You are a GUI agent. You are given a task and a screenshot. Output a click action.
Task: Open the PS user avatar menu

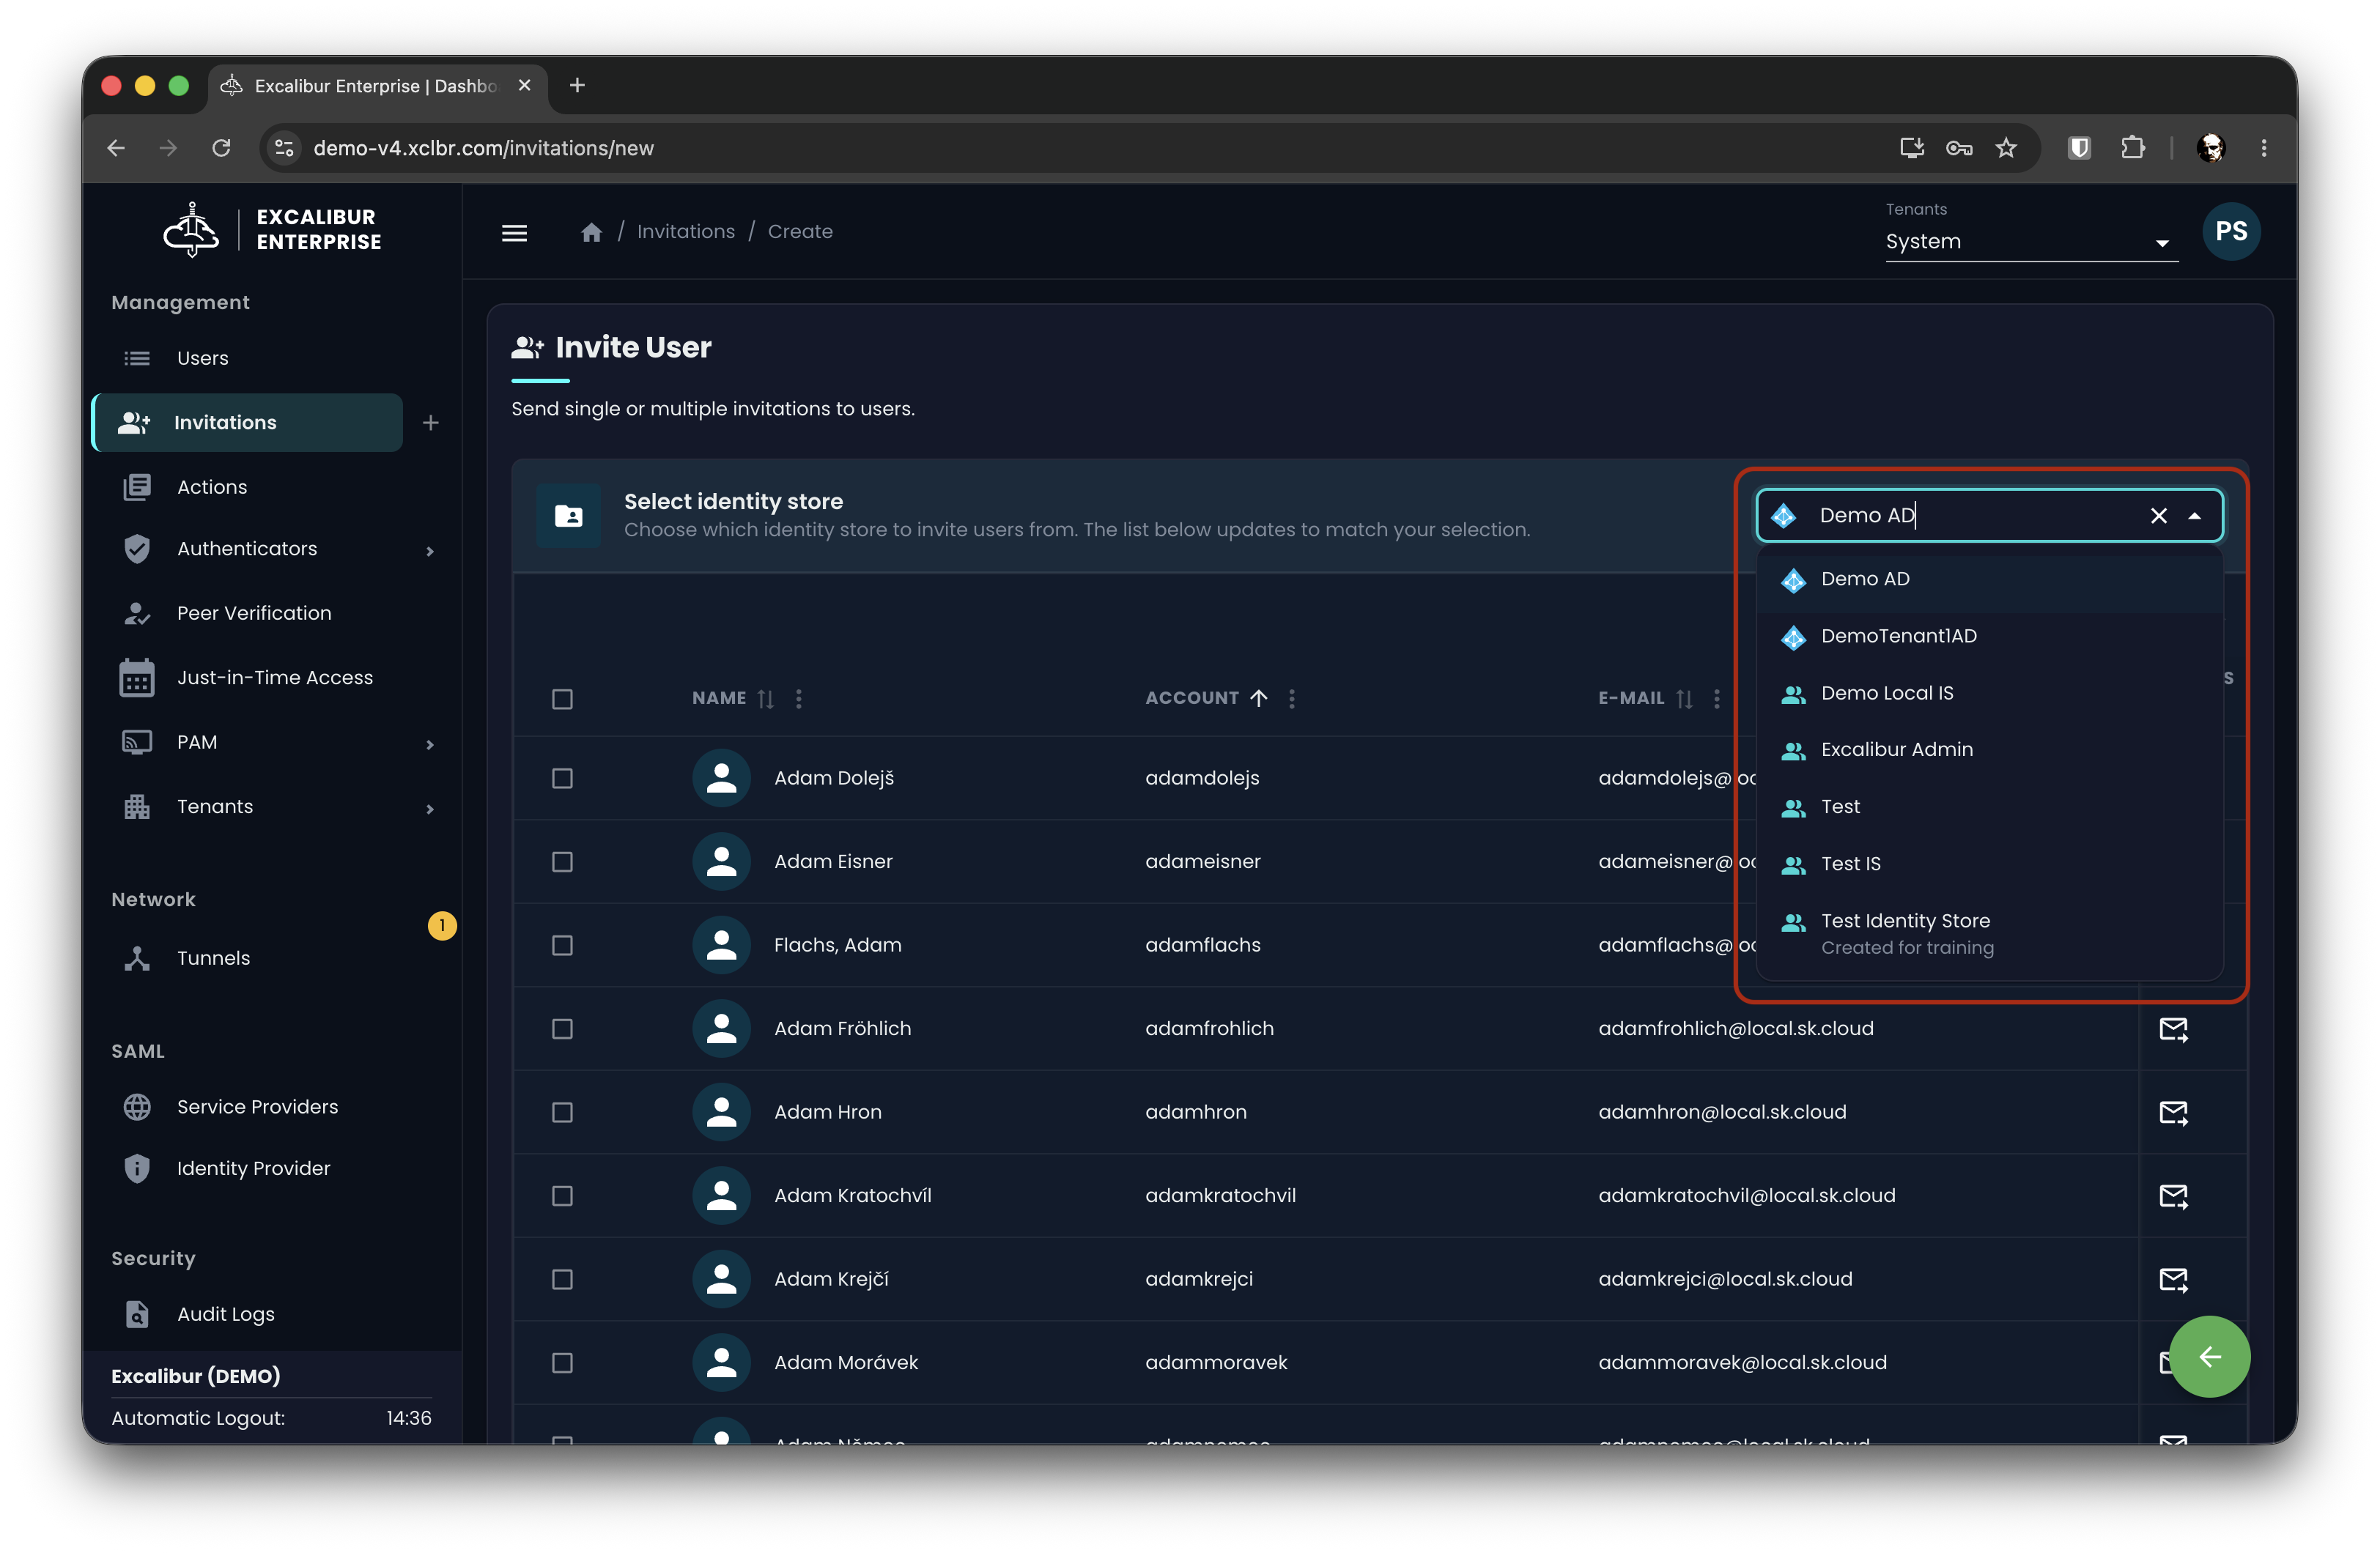[x=2231, y=232]
